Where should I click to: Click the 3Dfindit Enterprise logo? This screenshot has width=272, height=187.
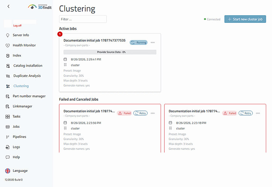point(40,7)
